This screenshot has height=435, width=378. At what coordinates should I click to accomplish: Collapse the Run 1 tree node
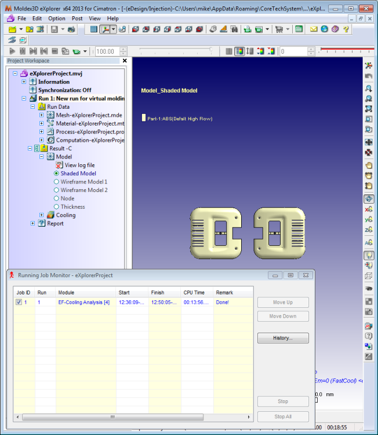pos(24,98)
